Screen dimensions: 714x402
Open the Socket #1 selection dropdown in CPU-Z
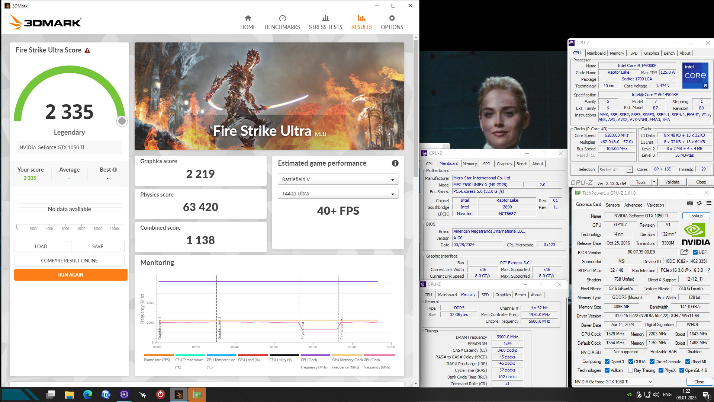615,169
